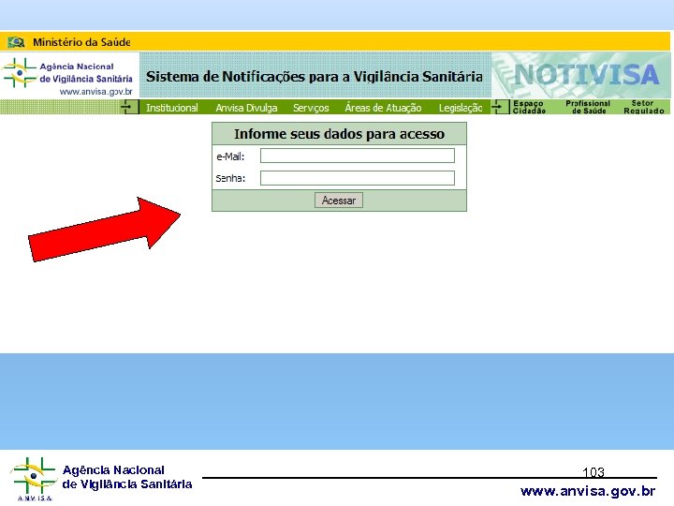Screen dimensions: 674x506
Task: Click the e-Mail: label
Action: [230, 156]
